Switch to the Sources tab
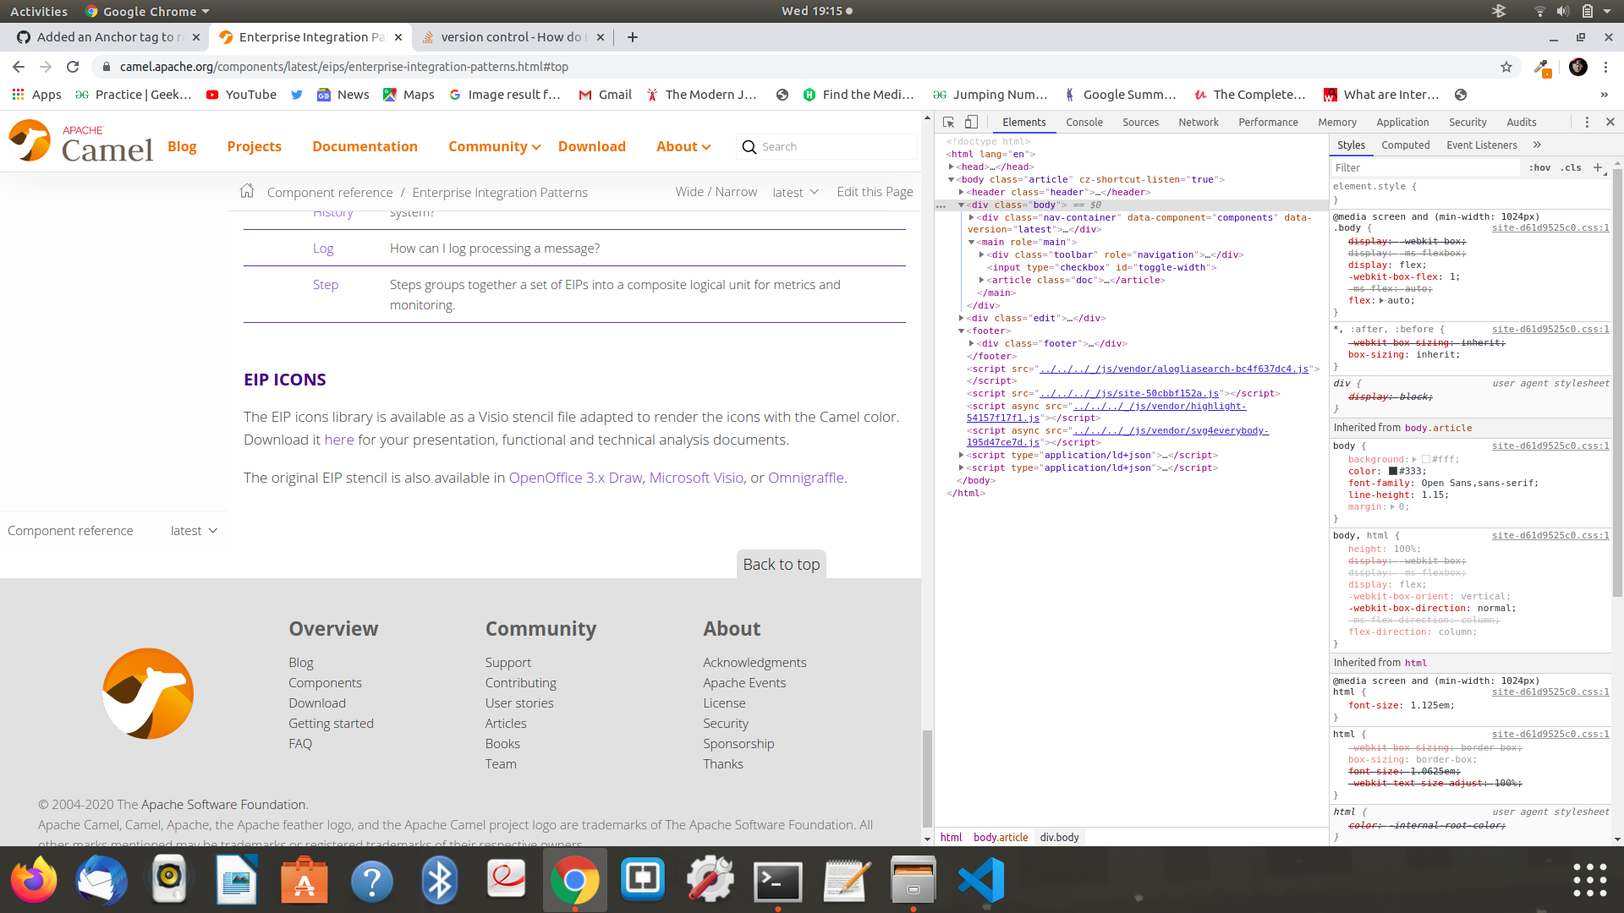Screen dimensions: 1624x913 [x=1140, y=122]
